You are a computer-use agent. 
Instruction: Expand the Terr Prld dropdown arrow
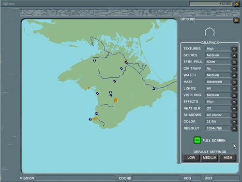click(x=234, y=62)
